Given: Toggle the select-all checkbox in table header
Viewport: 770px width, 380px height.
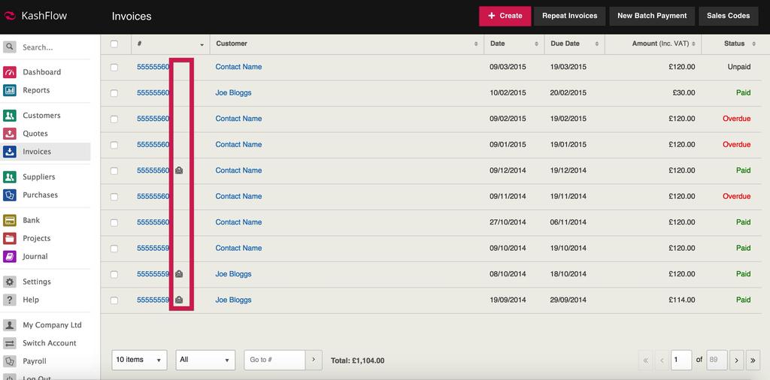Looking at the screenshot, I should point(114,44).
